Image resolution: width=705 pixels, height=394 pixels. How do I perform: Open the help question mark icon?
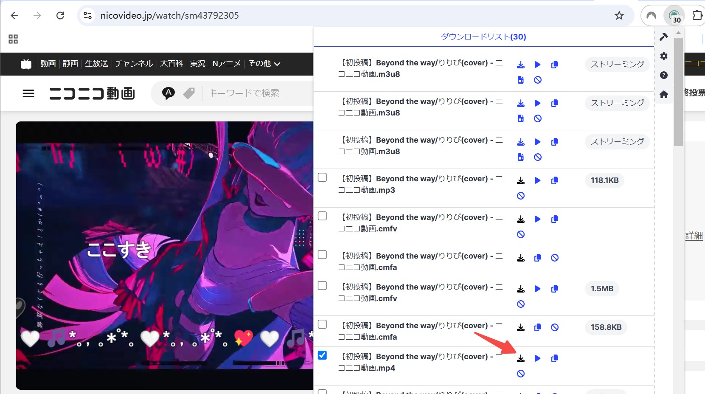664,75
